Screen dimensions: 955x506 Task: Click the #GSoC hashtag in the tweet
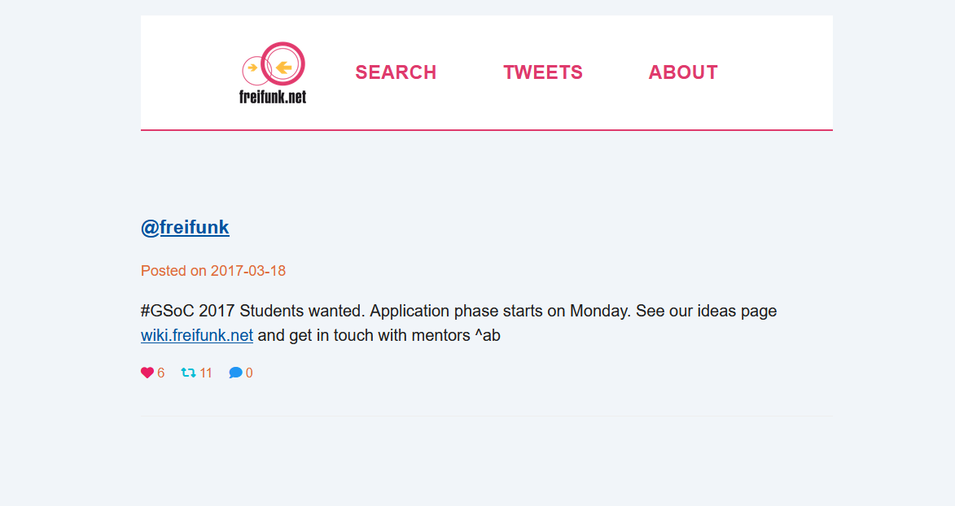coord(167,311)
